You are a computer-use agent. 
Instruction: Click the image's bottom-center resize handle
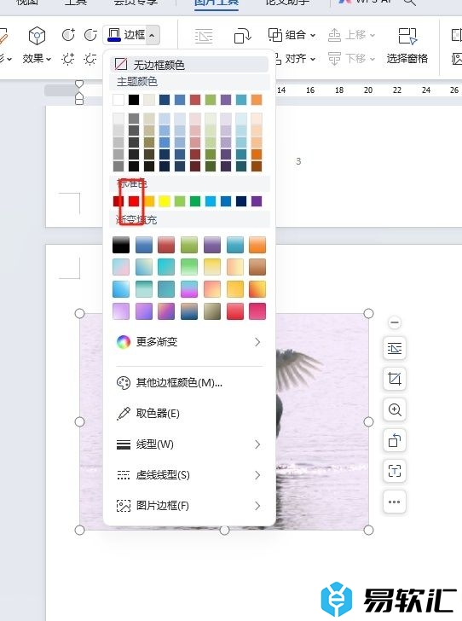[224, 531]
